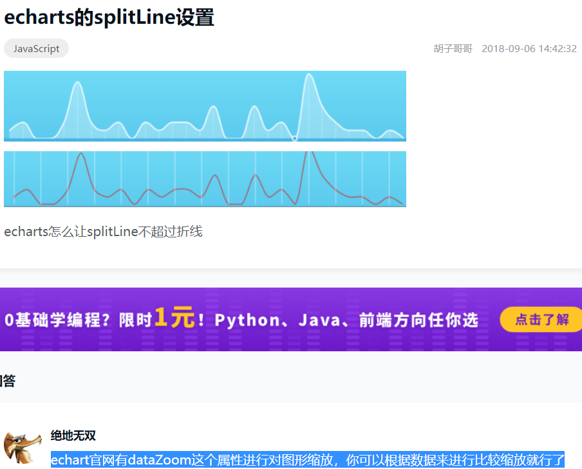582x469 pixels.
Task: Click the post timestamp 2018-09-06 14:42:32
Action: [529, 49]
